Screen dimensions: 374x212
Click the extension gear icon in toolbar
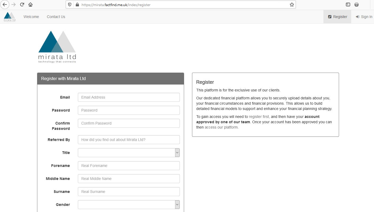coord(357,5)
